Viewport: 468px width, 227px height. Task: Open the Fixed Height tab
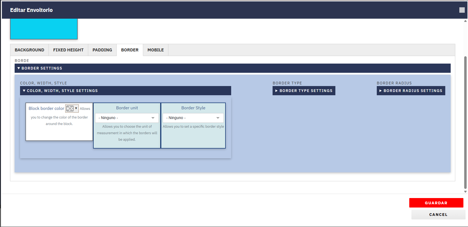pyautogui.click(x=68, y=50)
